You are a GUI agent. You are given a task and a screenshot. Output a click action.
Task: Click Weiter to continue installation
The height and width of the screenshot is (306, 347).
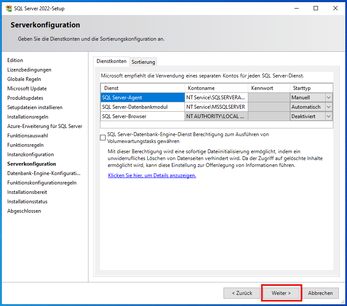(281, 293)
